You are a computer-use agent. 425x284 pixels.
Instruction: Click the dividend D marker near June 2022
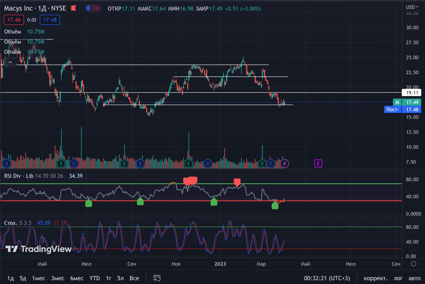click(x=74, y=163)
